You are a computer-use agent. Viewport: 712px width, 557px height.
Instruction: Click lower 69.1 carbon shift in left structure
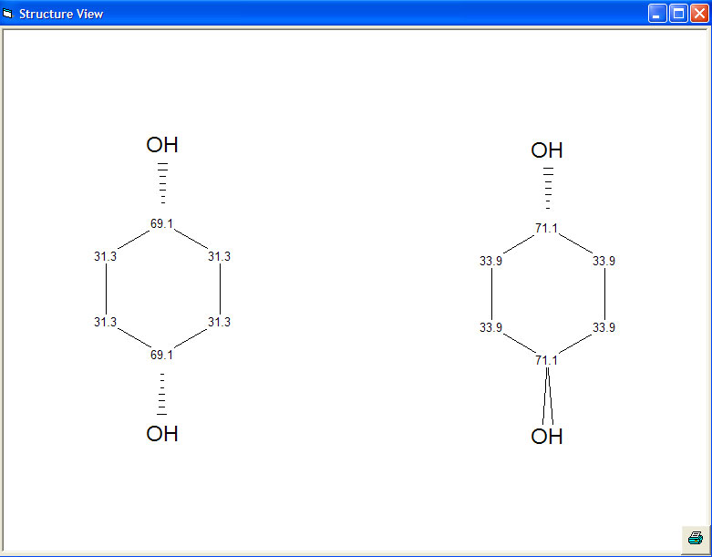coord(161,355)
